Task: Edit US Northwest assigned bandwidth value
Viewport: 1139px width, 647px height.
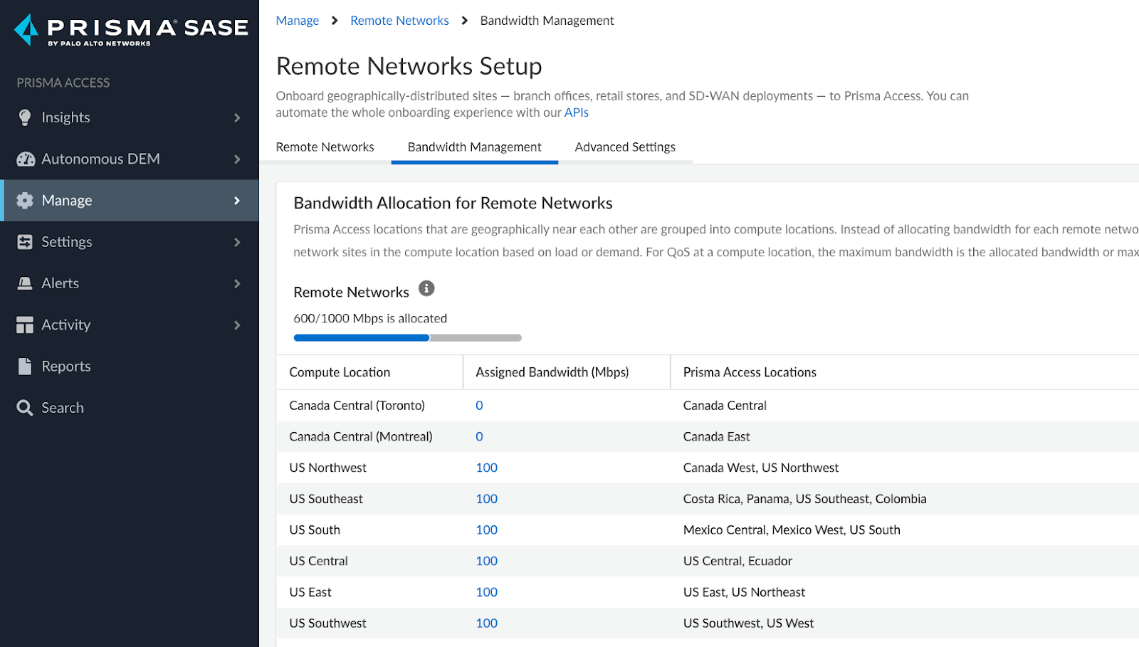Action: pyautogui.click(x=486, y=468)
